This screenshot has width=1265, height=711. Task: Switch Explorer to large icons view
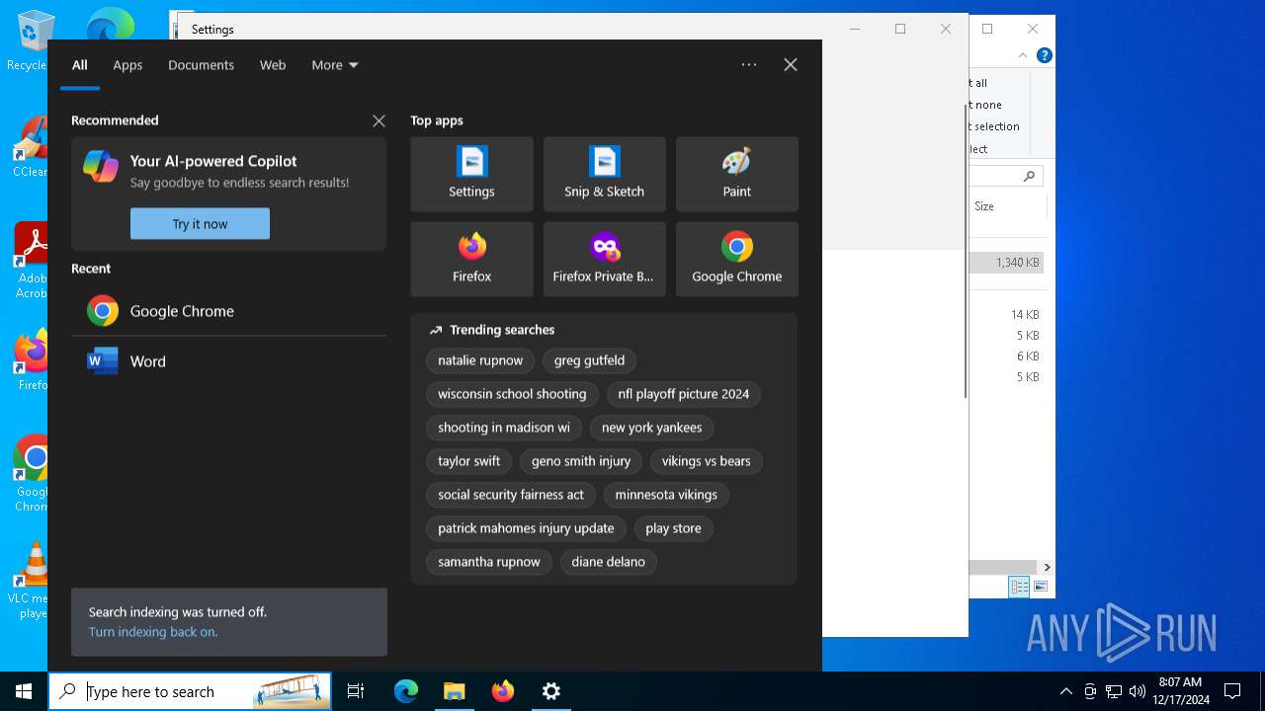pos(1040,587)
